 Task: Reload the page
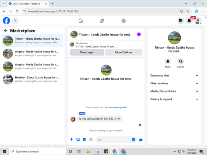coord(17,11)
